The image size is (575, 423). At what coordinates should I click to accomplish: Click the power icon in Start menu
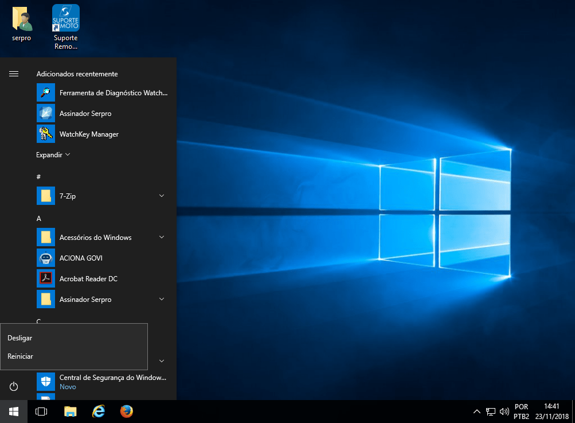[x=14, y=387]
